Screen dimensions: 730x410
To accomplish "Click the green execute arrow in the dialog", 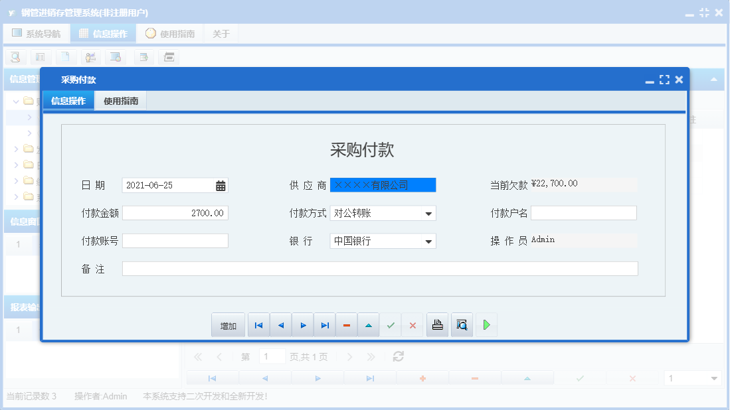I will pos(486,324).
